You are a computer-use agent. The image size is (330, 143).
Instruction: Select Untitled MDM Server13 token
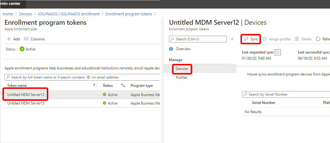pyautogui.click(x=26, y=103)
